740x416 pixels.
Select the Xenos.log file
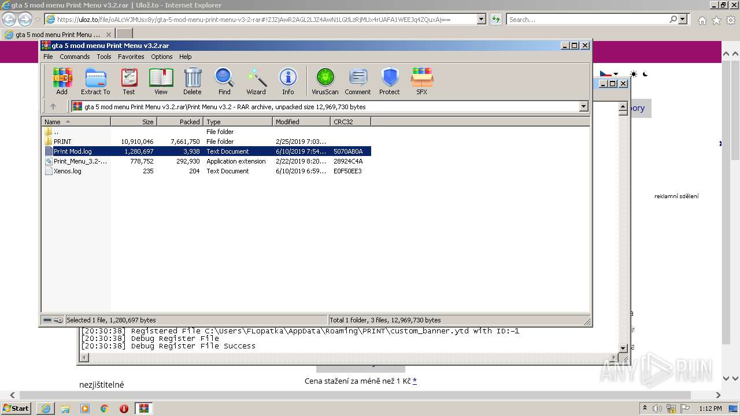pos(206,171)
